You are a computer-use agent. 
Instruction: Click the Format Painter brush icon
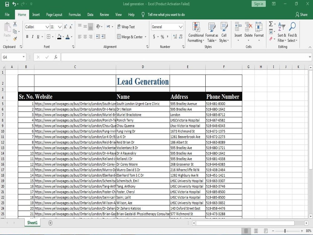15,39
